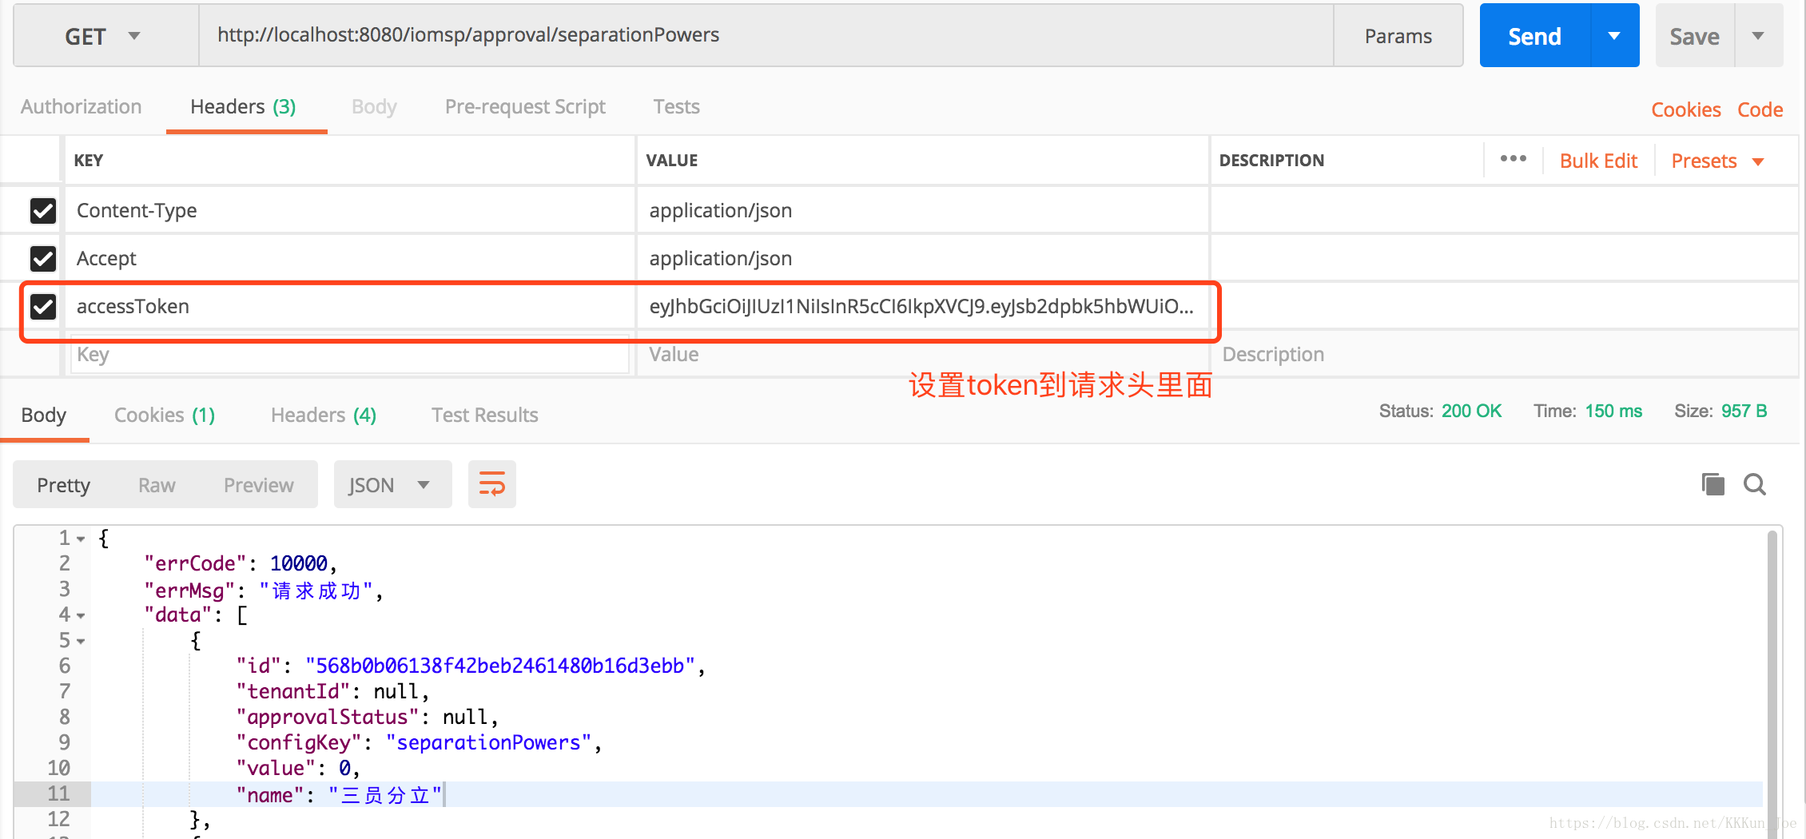Switch to the Tests tab
The width and height of the screenshot is (1806, 839).
click(676, 106)
